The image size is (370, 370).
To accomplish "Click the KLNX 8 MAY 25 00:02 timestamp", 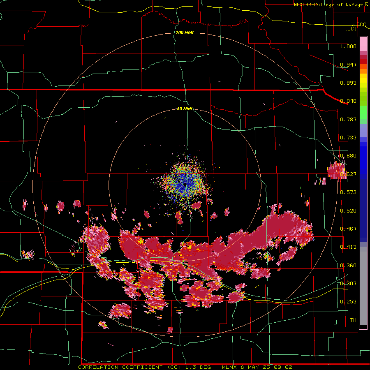I will point(257,367).
